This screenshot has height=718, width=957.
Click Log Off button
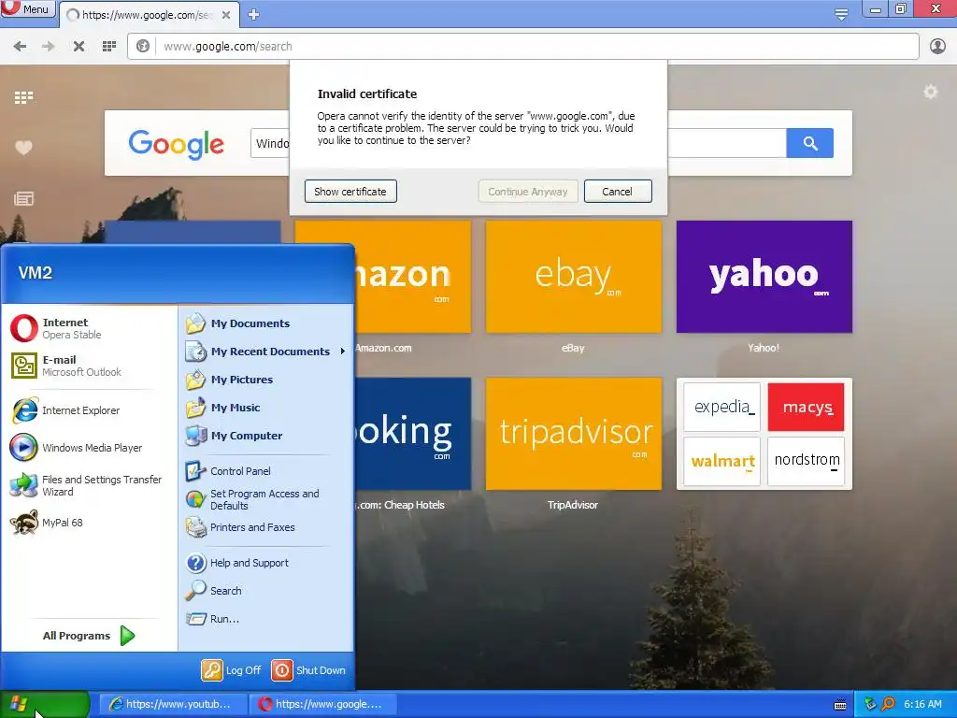[232, 670]
